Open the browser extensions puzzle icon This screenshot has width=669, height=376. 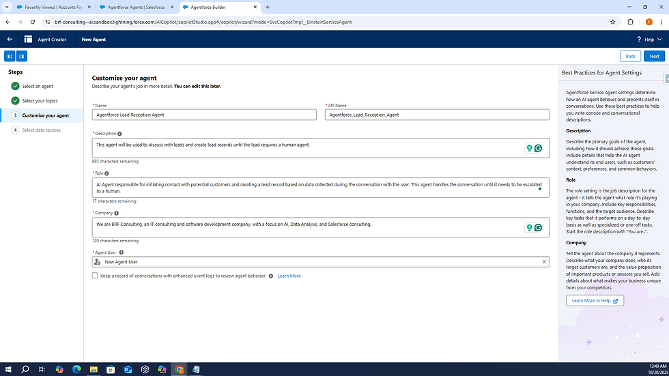630,22
